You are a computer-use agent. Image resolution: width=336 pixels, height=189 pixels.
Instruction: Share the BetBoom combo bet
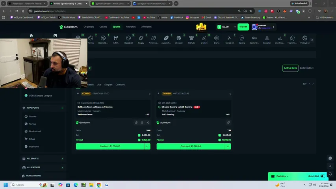pyautogui.click(x=148, y=122)
